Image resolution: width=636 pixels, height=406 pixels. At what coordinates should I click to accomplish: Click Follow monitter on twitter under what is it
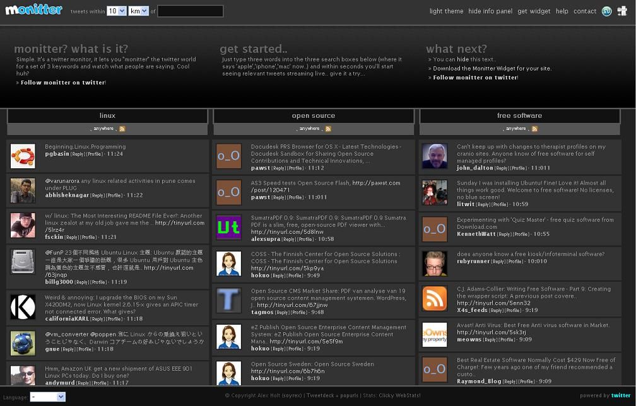click(63, 83)
